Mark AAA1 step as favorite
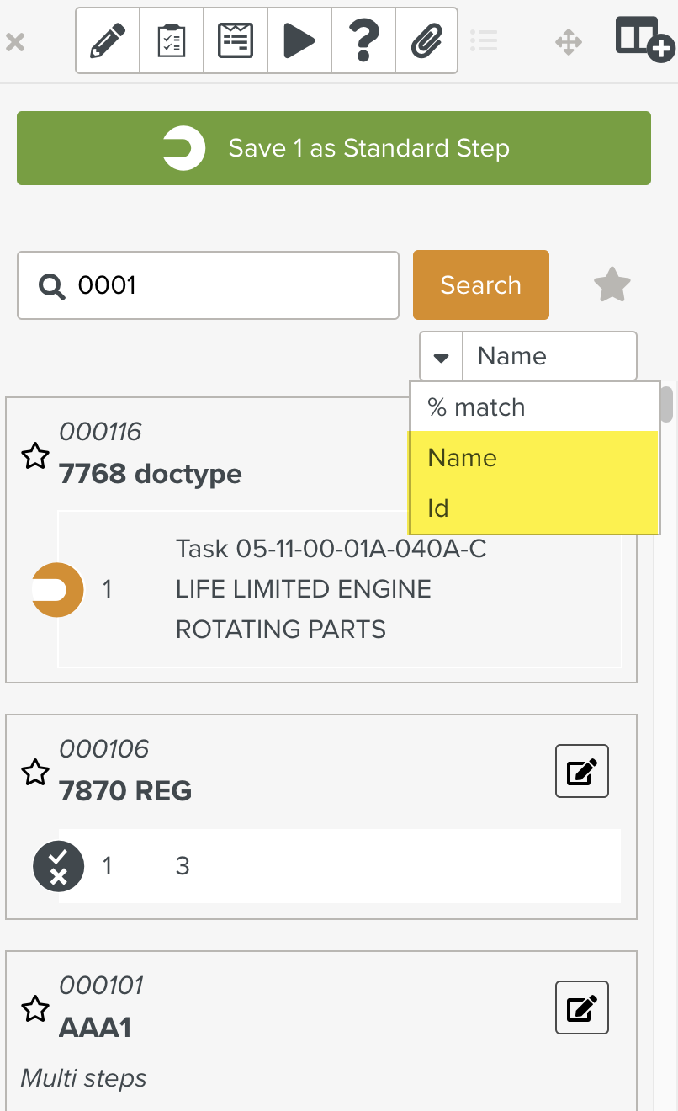The height and width of the screenshot is (1111, 678). (34, 1009)
